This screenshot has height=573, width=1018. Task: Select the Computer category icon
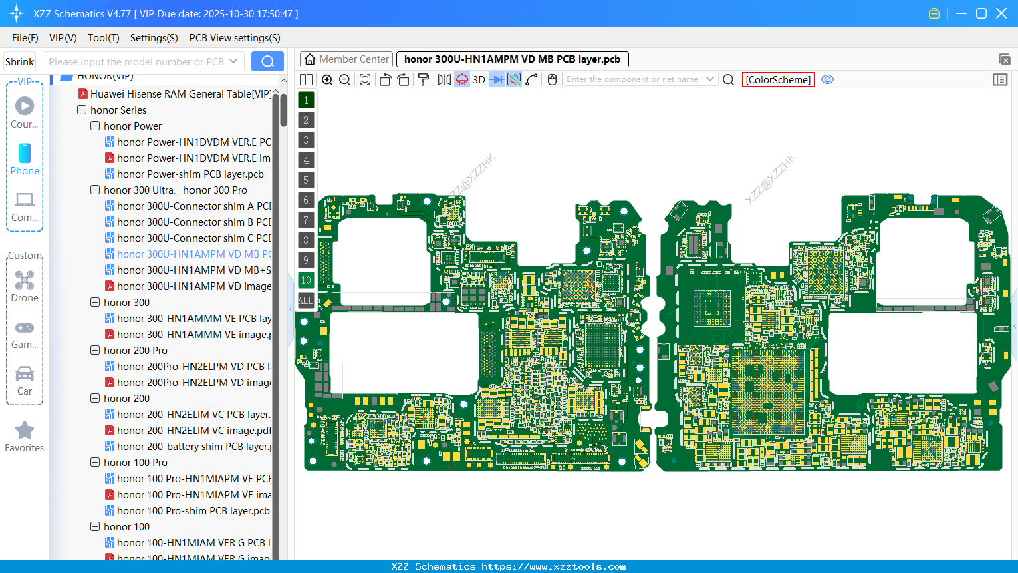click(25, 206)
